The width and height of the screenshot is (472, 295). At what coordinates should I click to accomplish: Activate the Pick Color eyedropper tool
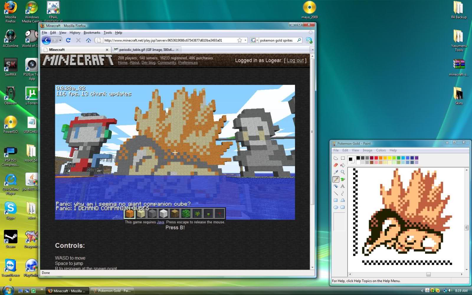click(x=336, y=172)
